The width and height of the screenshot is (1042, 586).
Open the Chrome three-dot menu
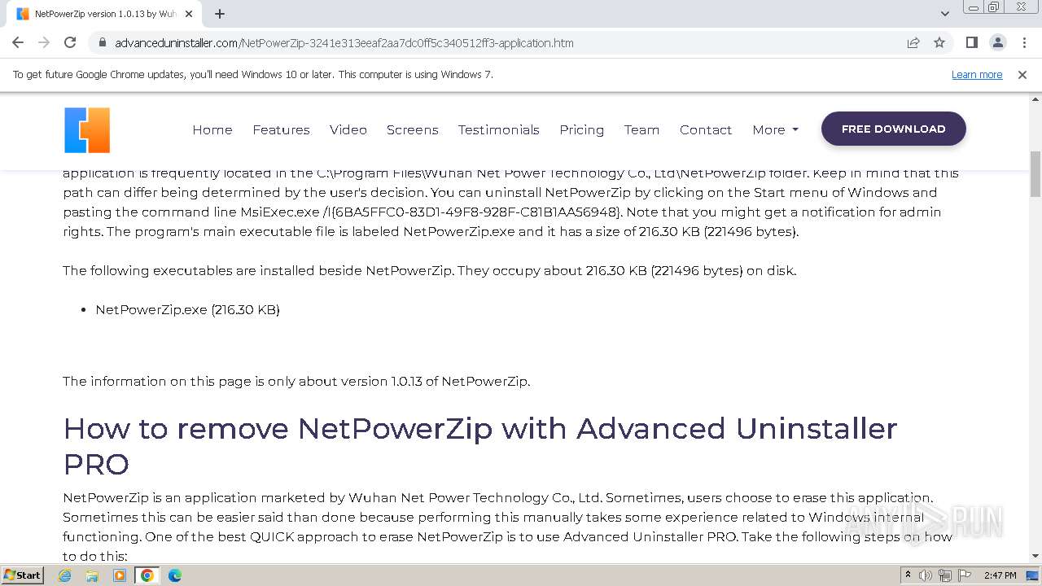point(1023,42)
